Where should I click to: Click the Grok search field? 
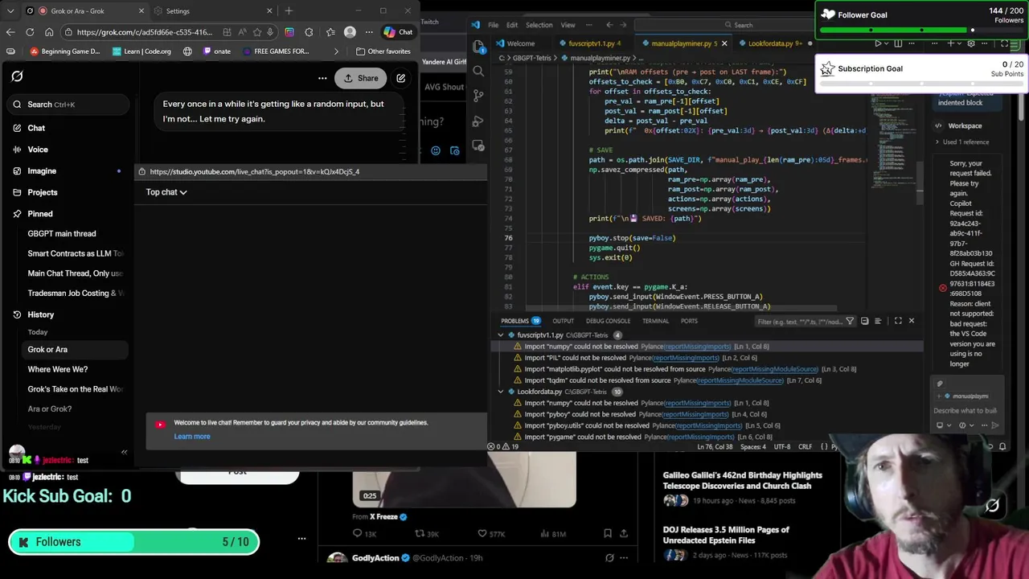coord(68,104)
